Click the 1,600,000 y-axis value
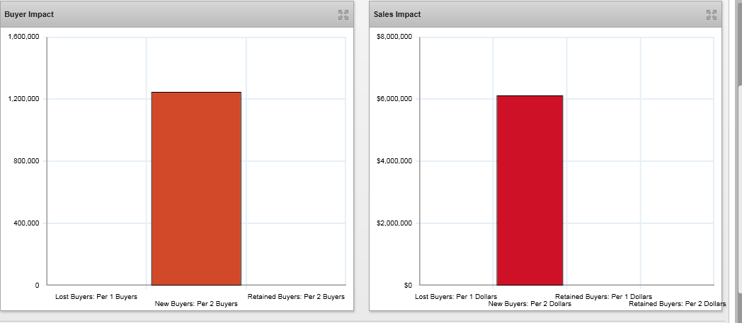Viewport: 742px width, 323px height. point(23,36)
